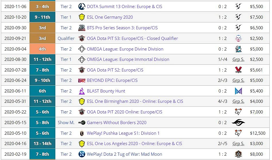The height and width of the screenshot is (160, 272).
Task: Open WePlay! Pushka League S1: Division 1 link
Action: (123, 133)
